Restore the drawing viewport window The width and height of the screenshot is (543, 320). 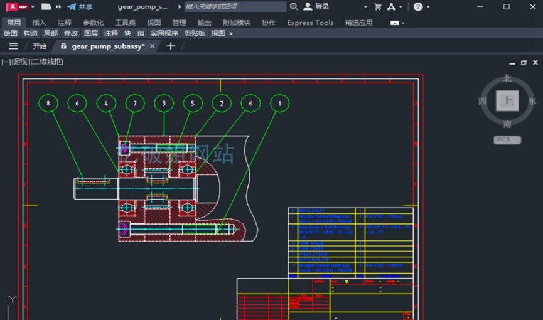tap(524, 63)
